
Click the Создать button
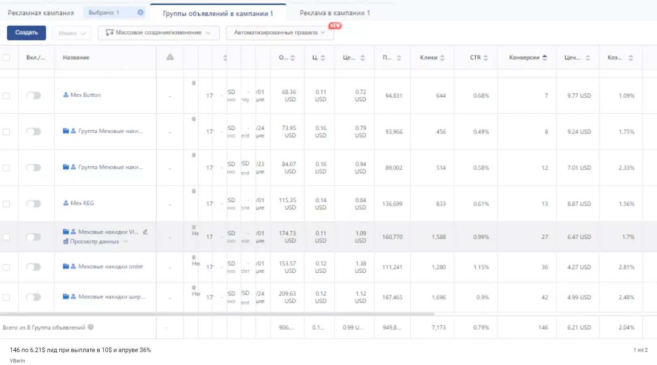[26, 33]
